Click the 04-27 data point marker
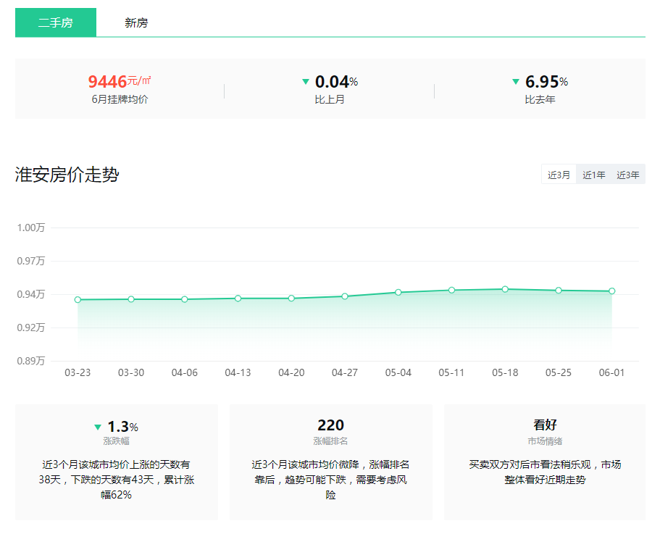This screenshot has height=534, width=660. 345,296
